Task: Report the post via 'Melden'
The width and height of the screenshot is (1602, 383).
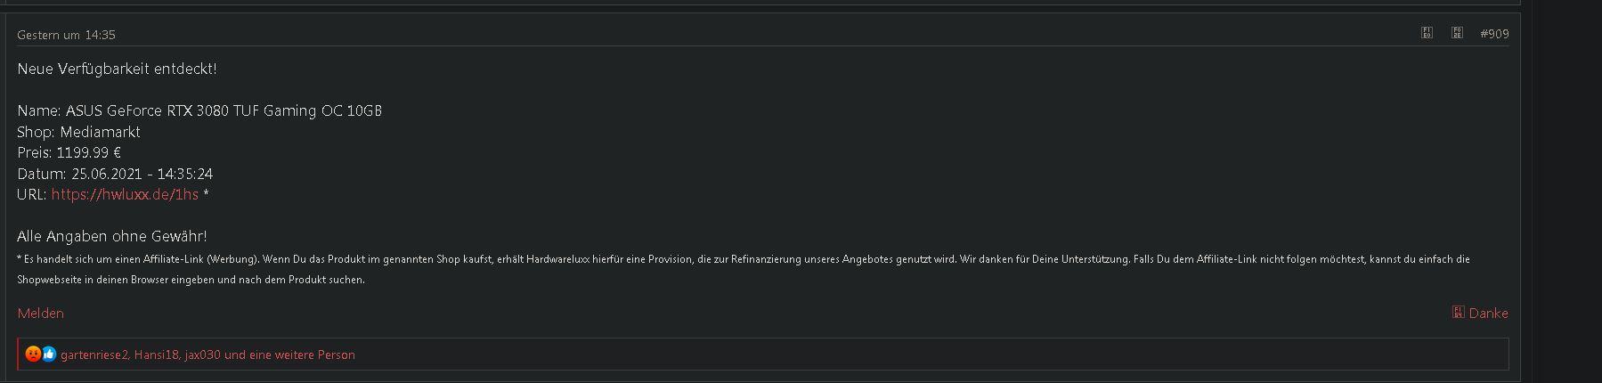Action: point(40,314)
